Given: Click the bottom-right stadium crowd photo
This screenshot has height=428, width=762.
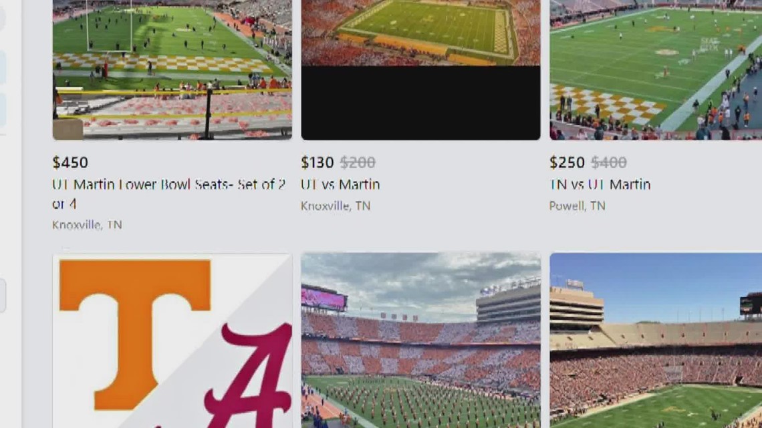Looking at the screenshot, I should coord(655,341).
